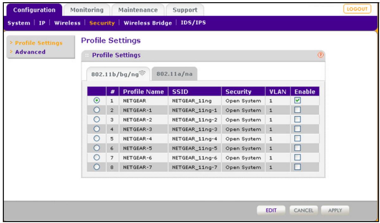Click the NETGEAR-1 profile name cell
Screen dimensions: 380x223
(x=143, y=110)
